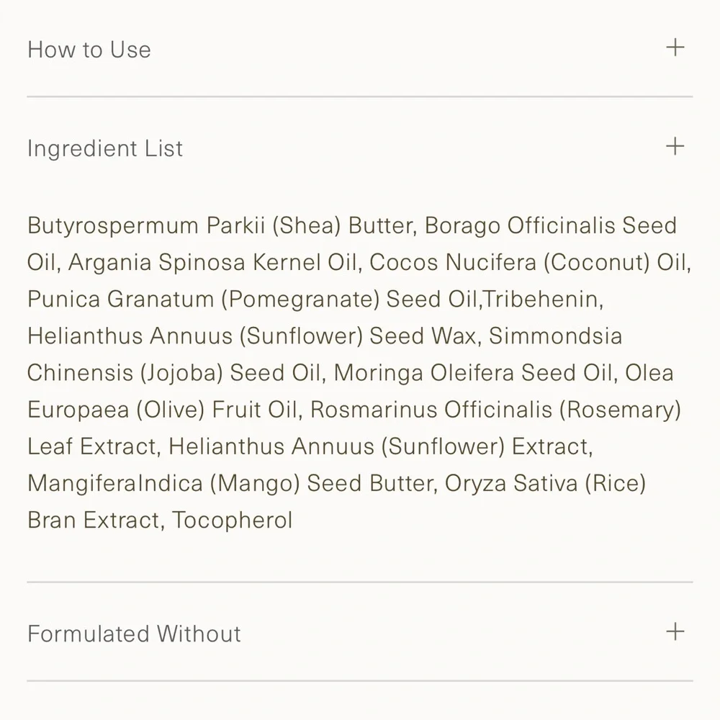Image resolution: width=720 pixels, height=720 pixels.
Task: Click Oryza Sativa (Rice) ingredient text
Action: pyautogui.click(x=545, y=482)
